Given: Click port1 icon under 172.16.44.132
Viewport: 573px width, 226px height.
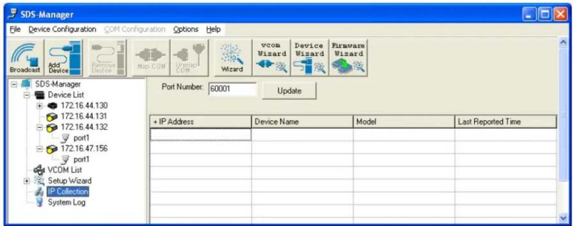Looking at the screenshot, I should (x=66, y=138).
